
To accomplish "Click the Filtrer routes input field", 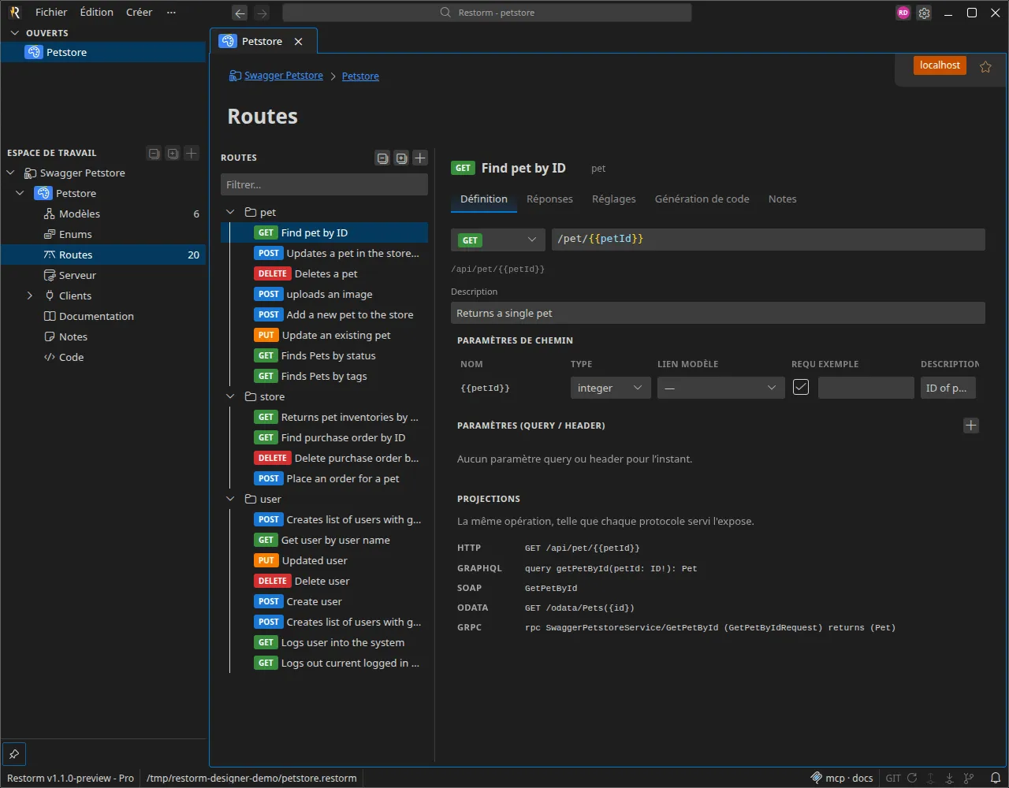I will point(324,184).
